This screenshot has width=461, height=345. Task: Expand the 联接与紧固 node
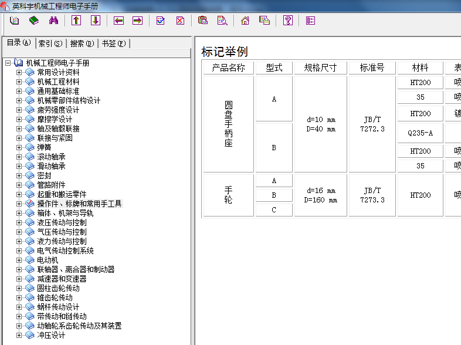click(x=19, y=138)
